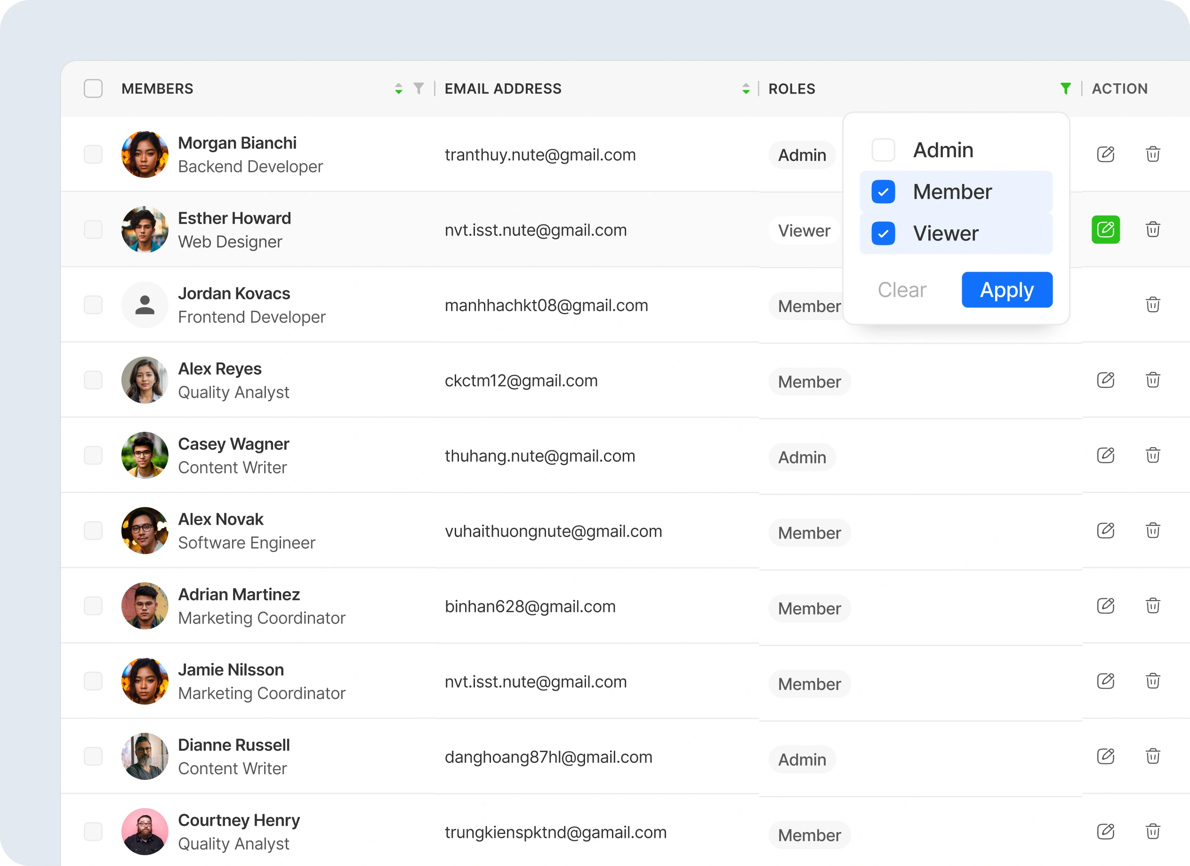The height and width of the screenshot is (866, 1190).
Task: Click the Clear filter link
Action: pos(901,289)
